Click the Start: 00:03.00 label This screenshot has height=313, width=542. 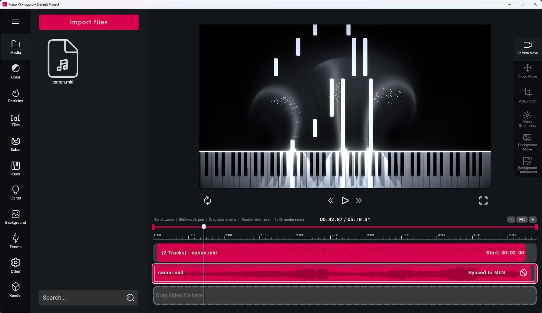click(505, 253)
